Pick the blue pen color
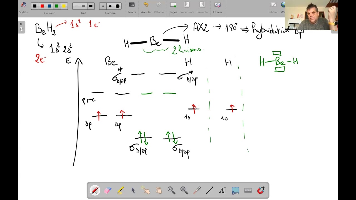356x200 pixels. tap(49, 6)
